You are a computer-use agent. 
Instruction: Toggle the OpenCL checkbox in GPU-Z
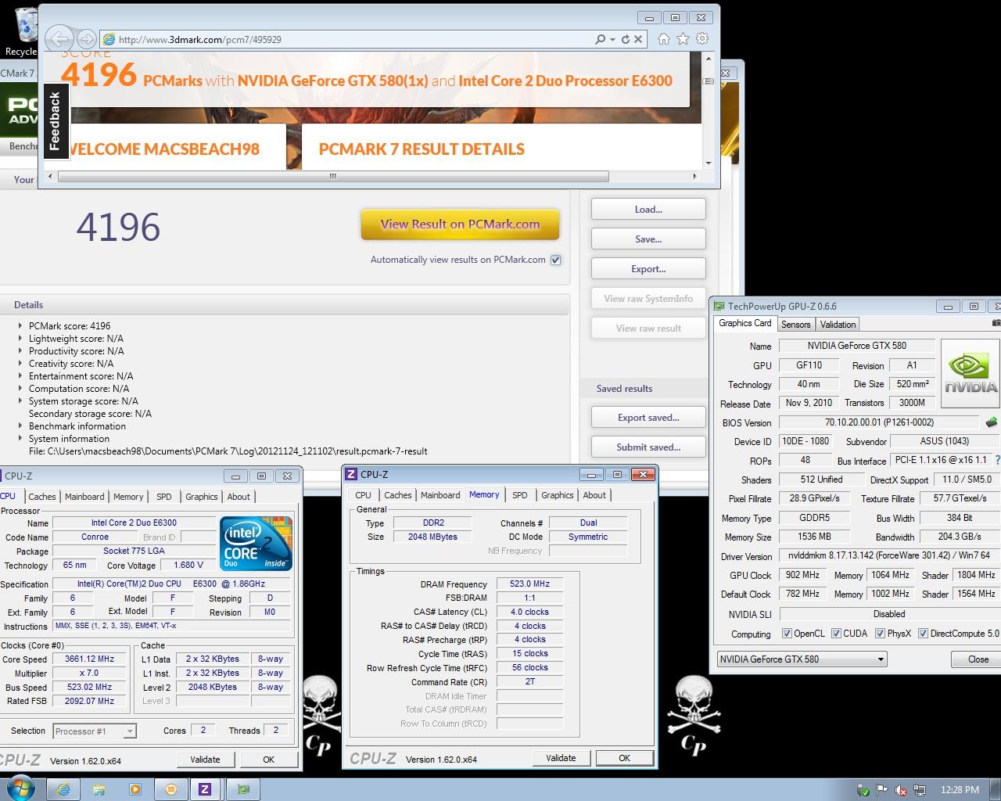(x=786, y=634)
